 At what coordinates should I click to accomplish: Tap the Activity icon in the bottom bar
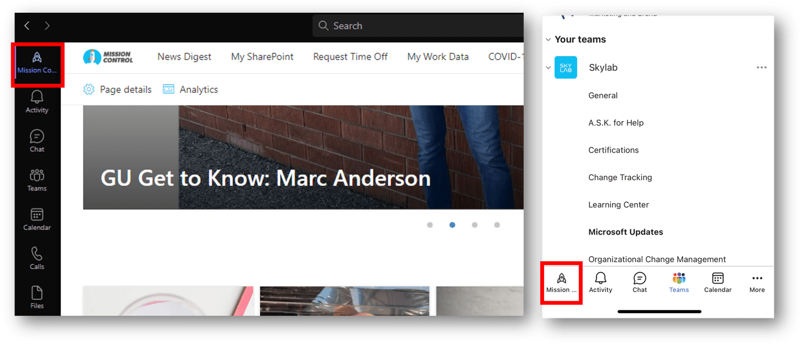[x=601, y=282]
